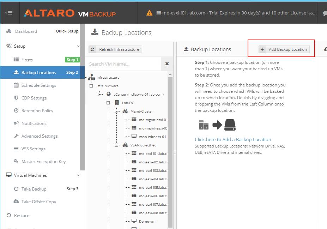The image size is (327, 229).
Task: Collapse the Setup section chevron
Action: pyautogui.click(x=78, y=46)
